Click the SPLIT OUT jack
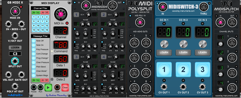Viewport: 241px width, 98px height. pyautogui.click(x=15, y=61)
